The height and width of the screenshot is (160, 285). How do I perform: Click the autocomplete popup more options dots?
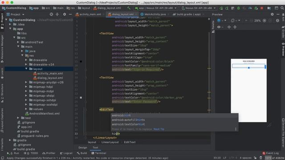236,129
